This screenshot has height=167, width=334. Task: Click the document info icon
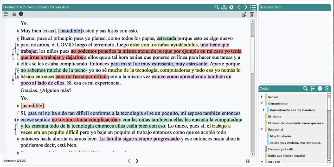click(21, 14)
